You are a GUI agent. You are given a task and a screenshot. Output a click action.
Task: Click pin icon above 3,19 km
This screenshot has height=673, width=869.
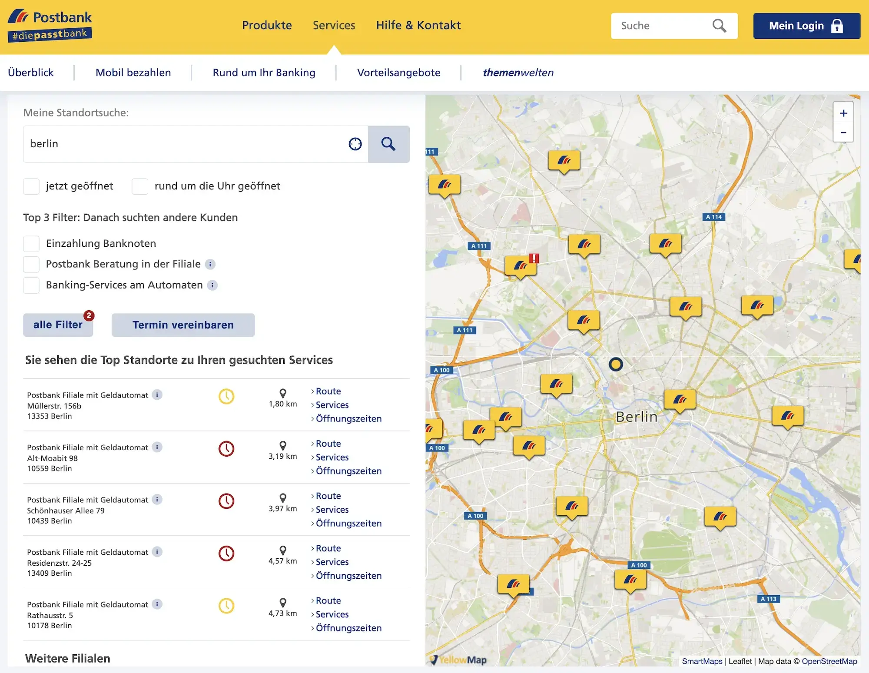[x=283, y=445]
